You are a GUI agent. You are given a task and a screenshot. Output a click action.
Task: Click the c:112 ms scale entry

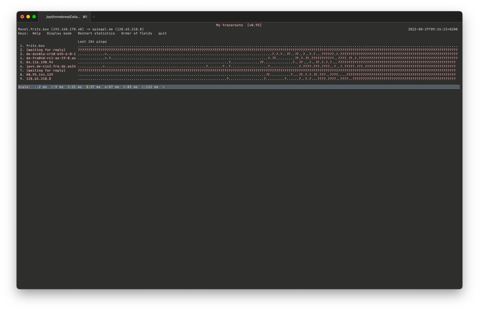(x=150, y=87)
